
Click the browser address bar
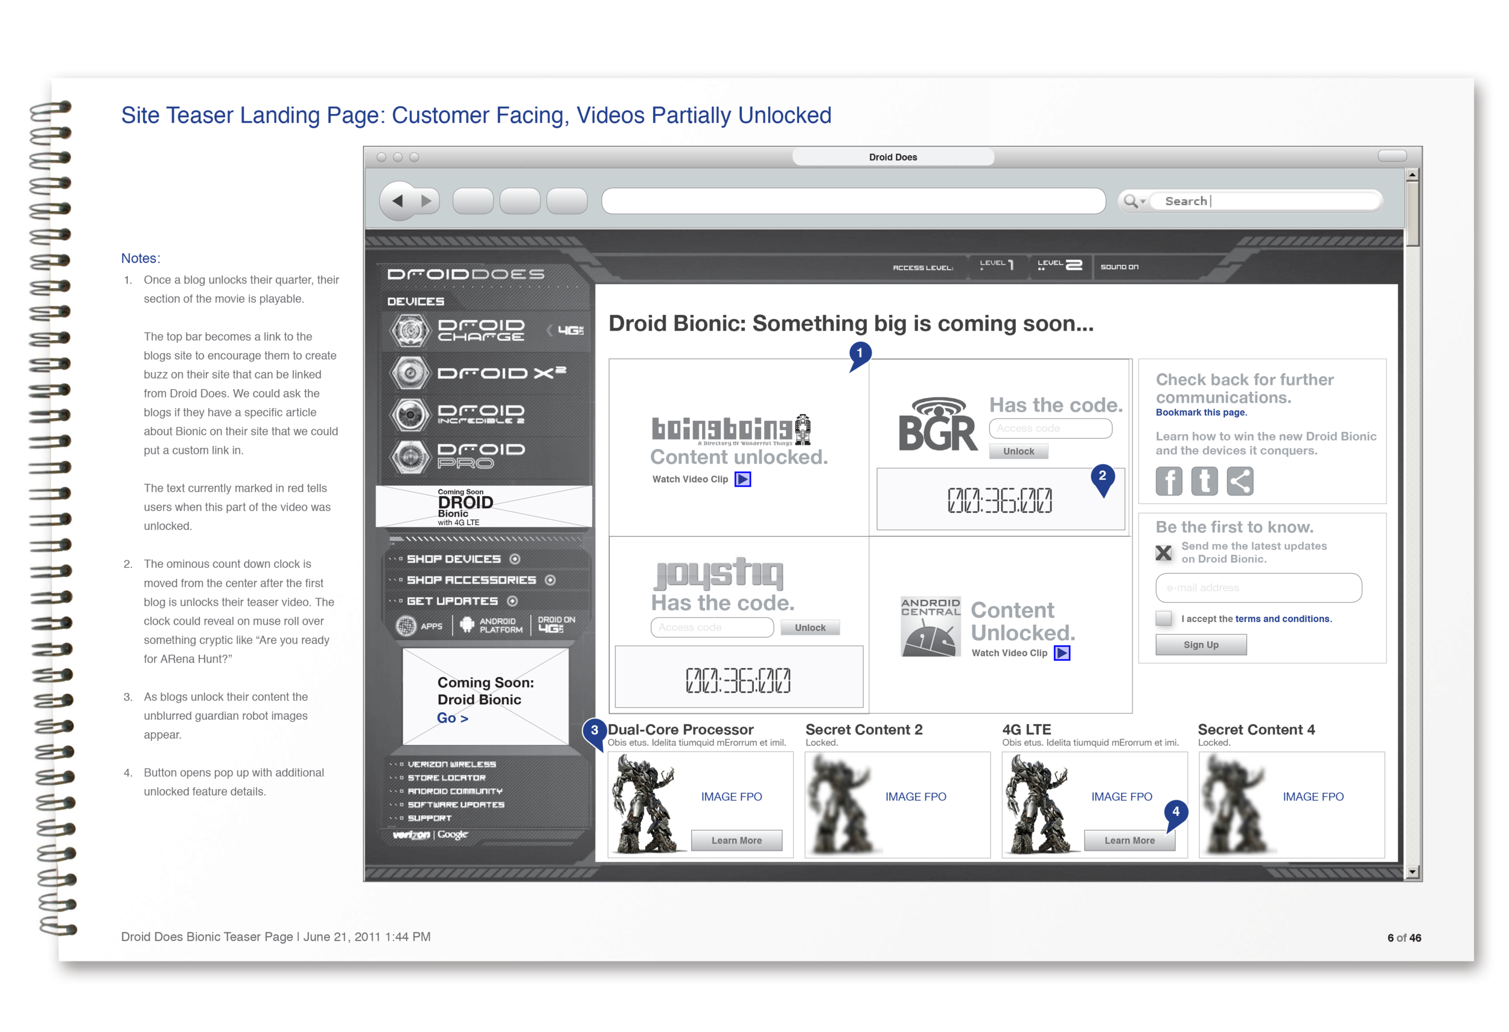853,201
